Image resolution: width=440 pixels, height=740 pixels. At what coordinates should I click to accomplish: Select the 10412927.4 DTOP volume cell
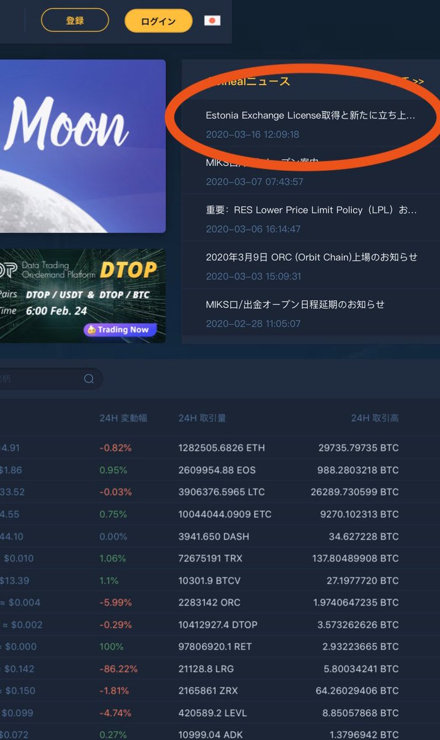[x=218, y=625]
